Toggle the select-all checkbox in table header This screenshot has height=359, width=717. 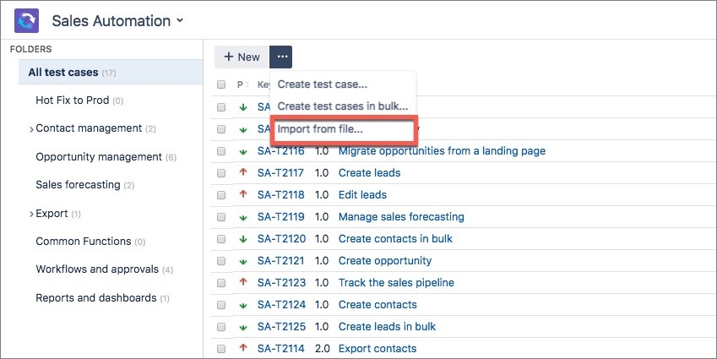221,84
